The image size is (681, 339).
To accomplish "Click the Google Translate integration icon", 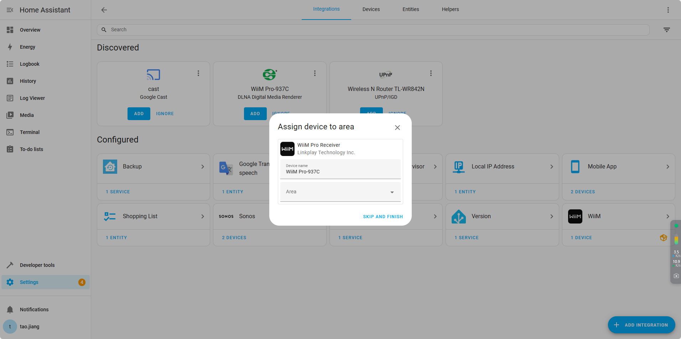I will coord(226,168).
